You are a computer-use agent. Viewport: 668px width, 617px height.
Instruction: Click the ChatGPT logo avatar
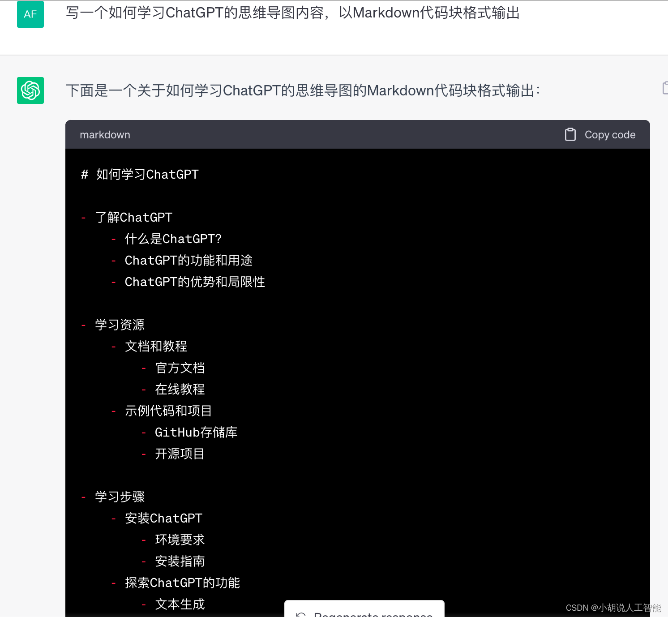30,90
